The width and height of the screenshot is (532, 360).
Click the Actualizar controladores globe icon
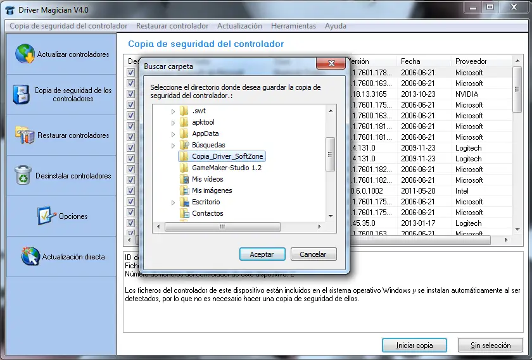coord(25,54)
